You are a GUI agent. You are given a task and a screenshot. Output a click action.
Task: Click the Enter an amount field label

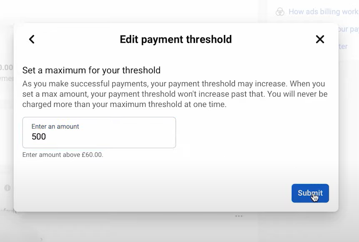coord(55,126)
